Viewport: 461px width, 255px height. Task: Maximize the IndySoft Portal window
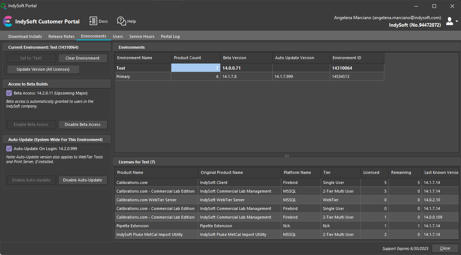[434, 6]
